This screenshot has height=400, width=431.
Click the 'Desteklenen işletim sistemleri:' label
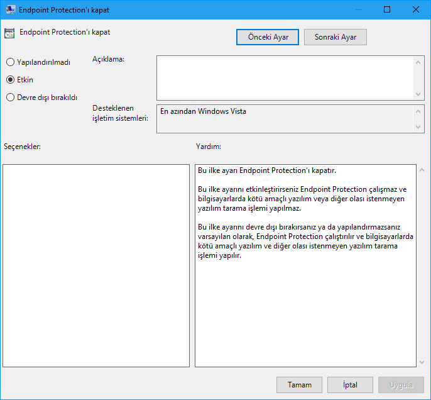click(x=120, y=113)
